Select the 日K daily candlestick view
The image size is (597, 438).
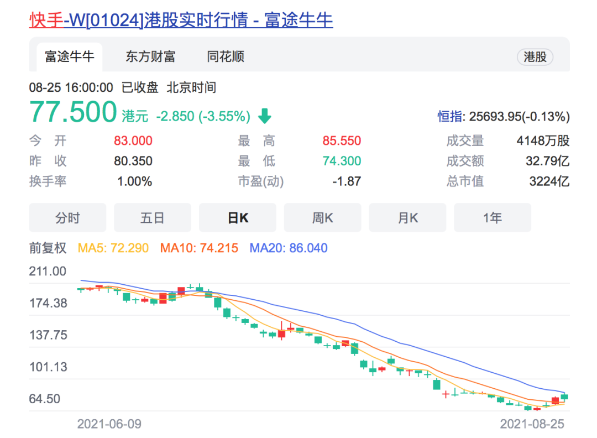[x=238, y=218]
